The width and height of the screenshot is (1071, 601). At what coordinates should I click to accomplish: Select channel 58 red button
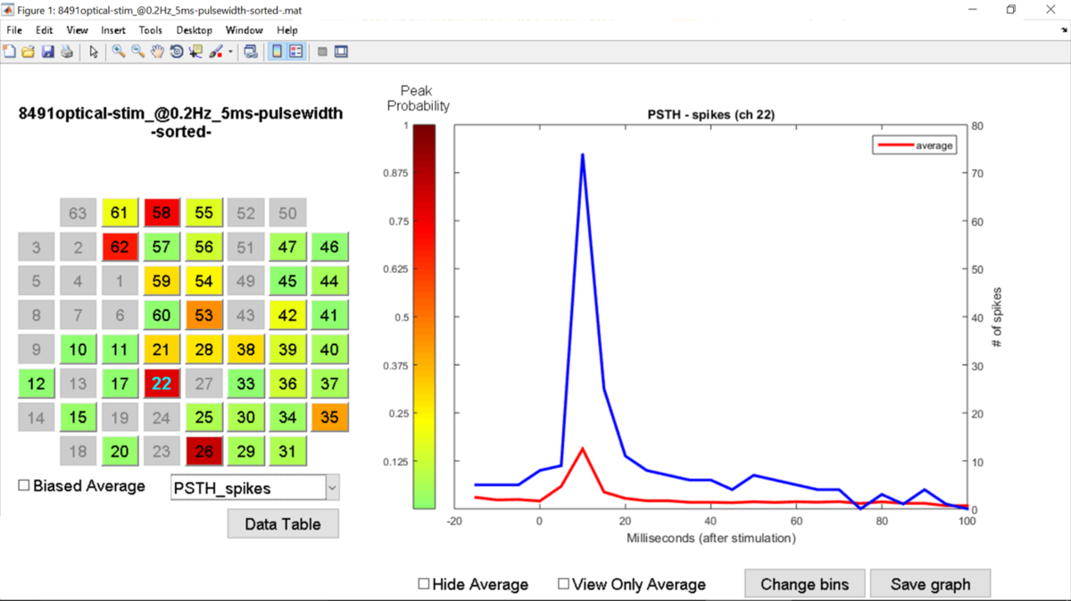(162, 213)
